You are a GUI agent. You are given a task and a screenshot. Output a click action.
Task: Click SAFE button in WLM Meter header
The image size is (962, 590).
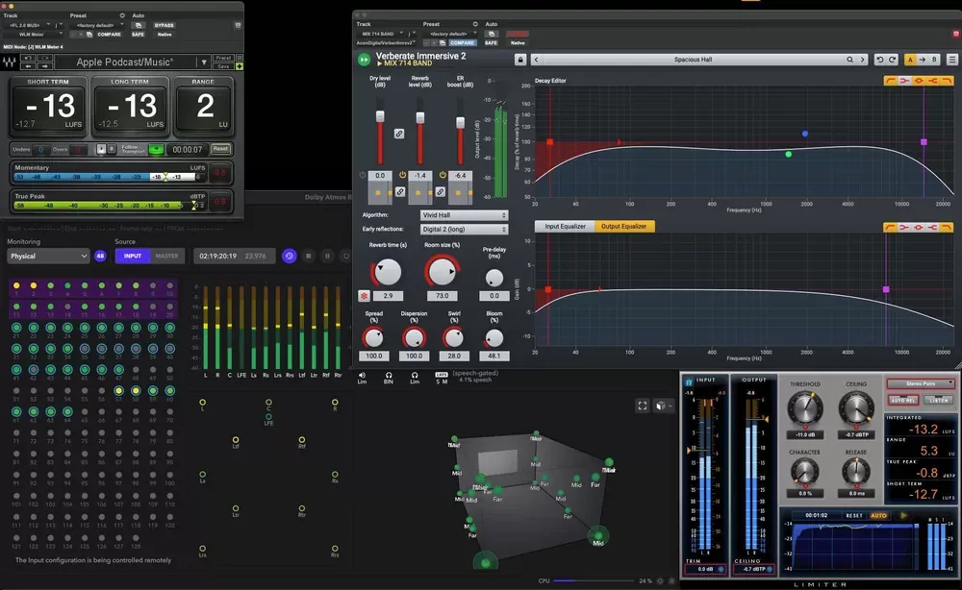(x=138, y=35)
